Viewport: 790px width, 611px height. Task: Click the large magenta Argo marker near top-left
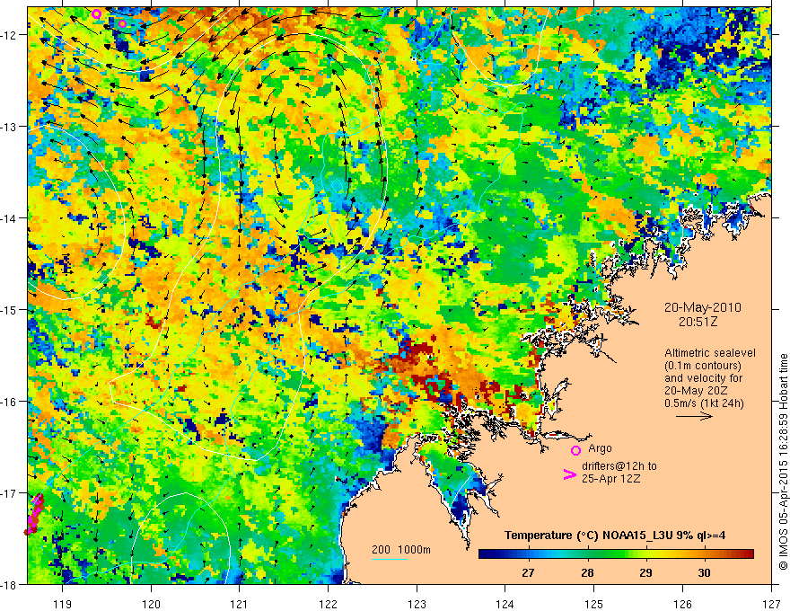97,14
